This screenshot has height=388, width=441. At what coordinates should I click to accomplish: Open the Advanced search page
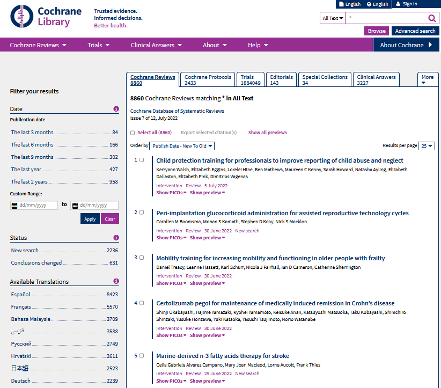point(415,31)
